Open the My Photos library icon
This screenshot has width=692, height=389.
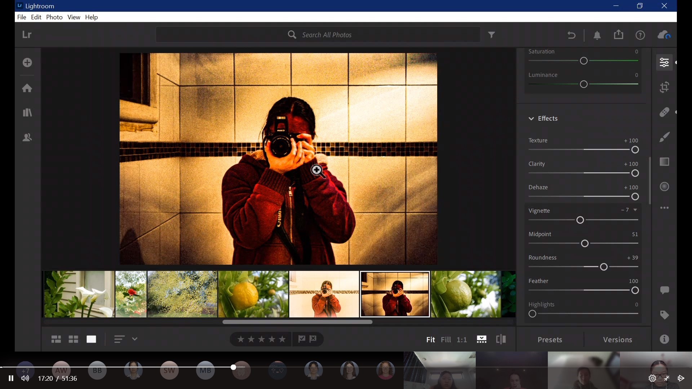(x=27, y=113)
